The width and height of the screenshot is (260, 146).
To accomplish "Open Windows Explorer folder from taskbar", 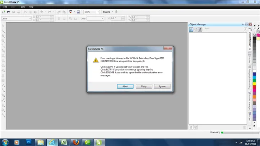I will coord(40,142).
